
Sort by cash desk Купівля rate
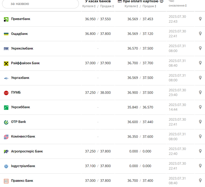(89, 6)
